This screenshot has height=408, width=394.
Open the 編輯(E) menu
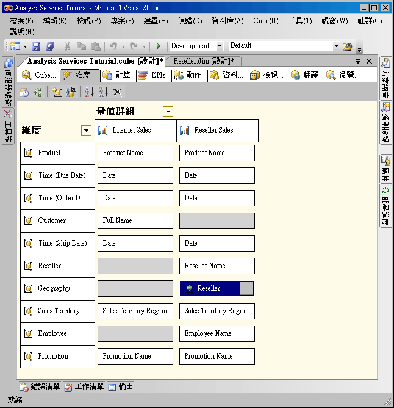55,21
